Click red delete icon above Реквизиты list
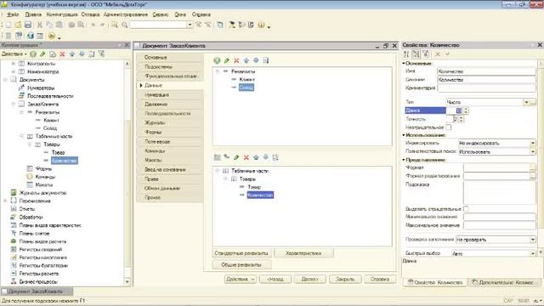This screenshot has height=306, width=544. (x=236, y=60)
